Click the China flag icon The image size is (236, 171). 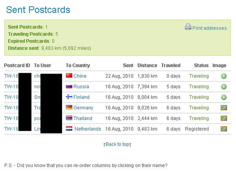click(x=69, y=75)
